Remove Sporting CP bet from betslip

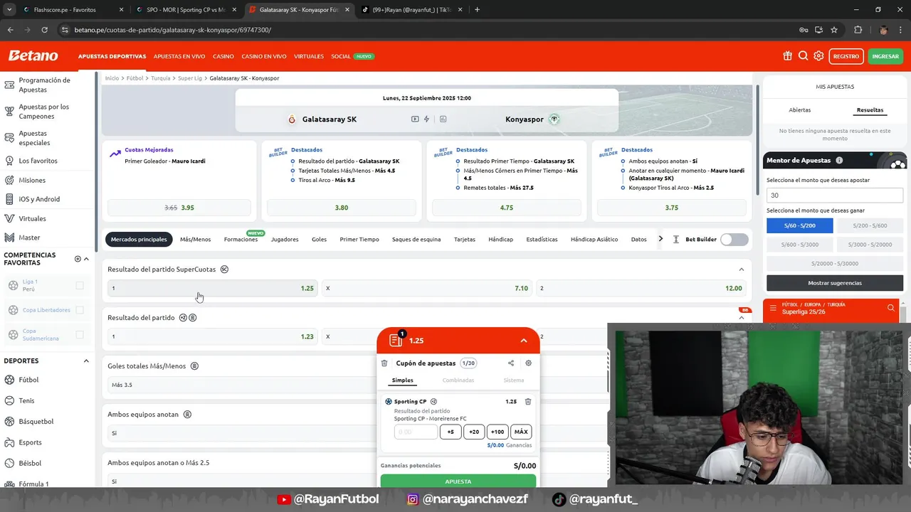[528, 402]
